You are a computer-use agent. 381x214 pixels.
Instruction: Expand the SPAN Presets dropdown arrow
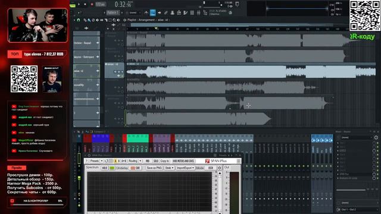point(102,161)
